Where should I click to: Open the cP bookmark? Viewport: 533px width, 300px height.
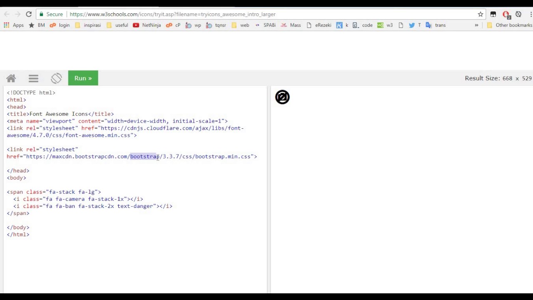click(x=173, y=25)
